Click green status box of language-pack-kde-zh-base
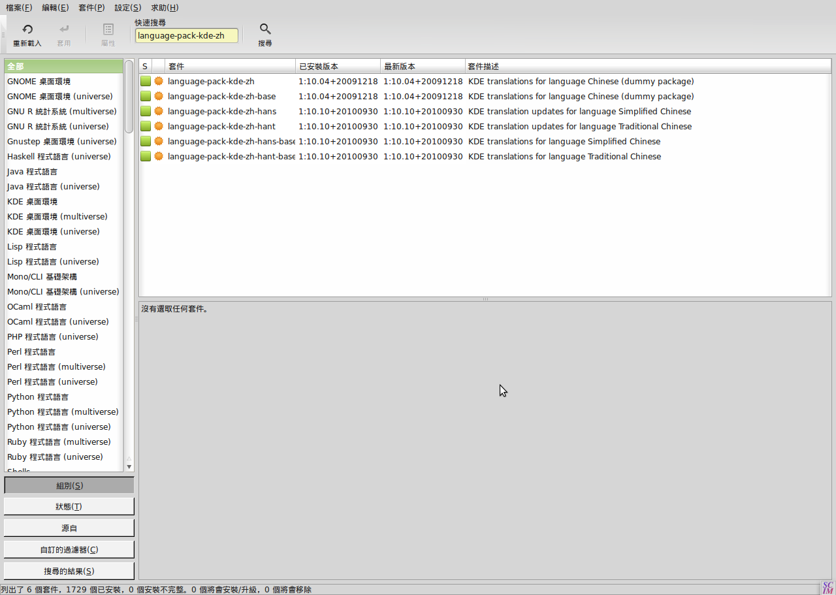836x595 pixels. coord(146,97)
